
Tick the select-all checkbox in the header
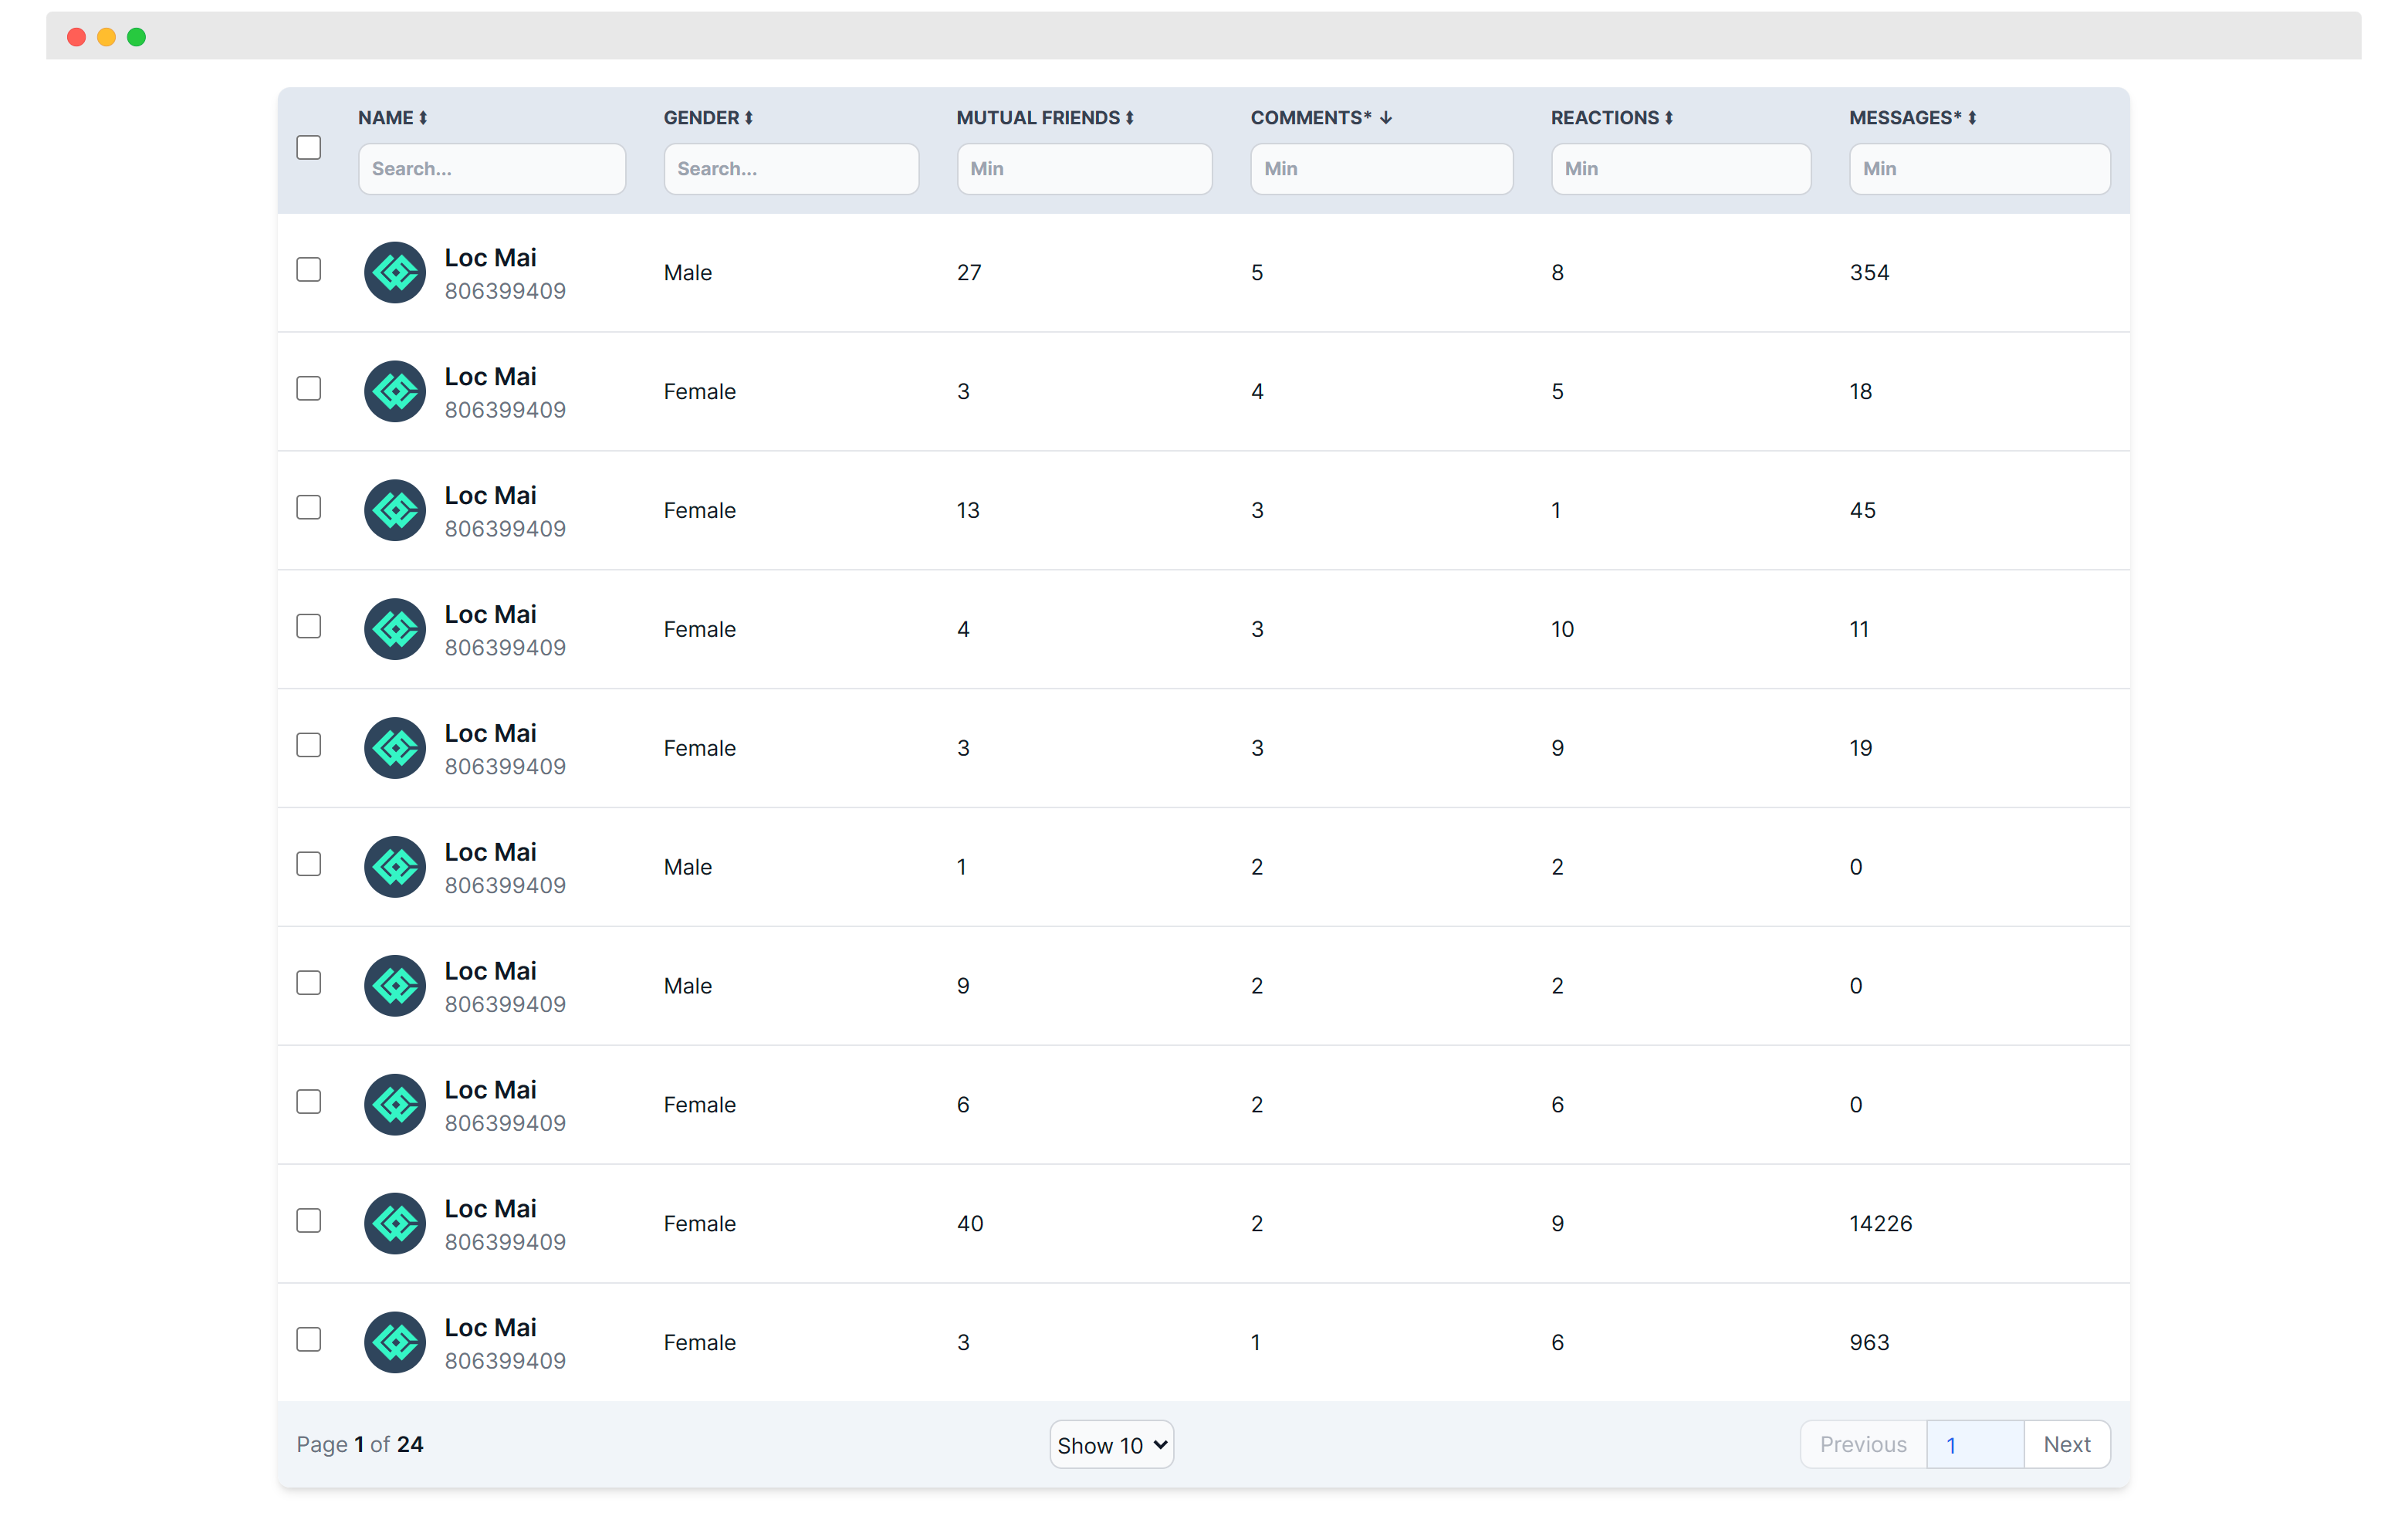pos(309,147)
